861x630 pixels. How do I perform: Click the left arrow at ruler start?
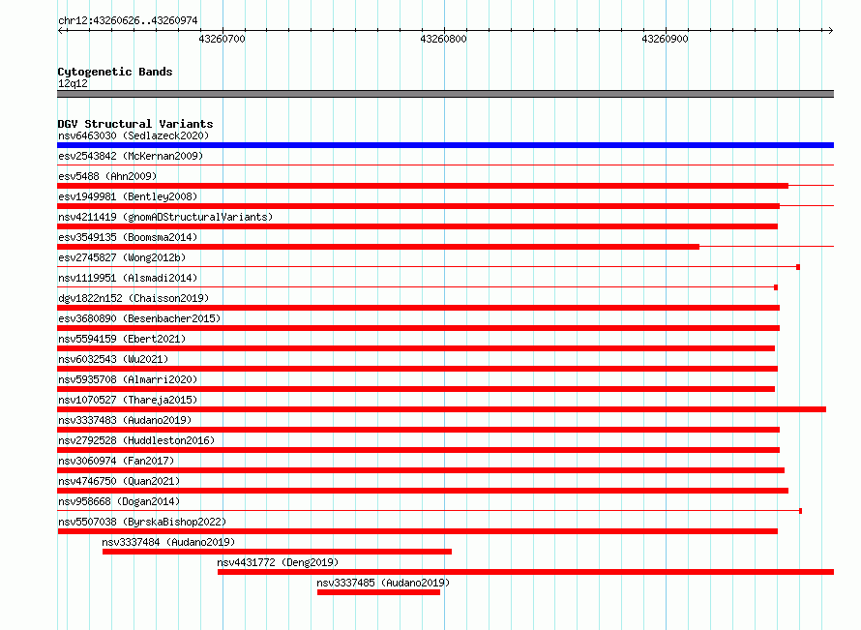pos(60,30)
